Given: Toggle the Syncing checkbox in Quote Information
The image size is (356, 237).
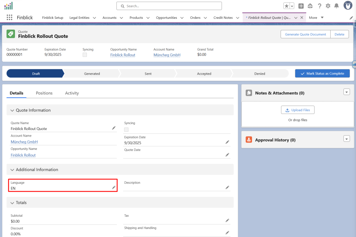Looking at the screenshot, I should 126,130.
